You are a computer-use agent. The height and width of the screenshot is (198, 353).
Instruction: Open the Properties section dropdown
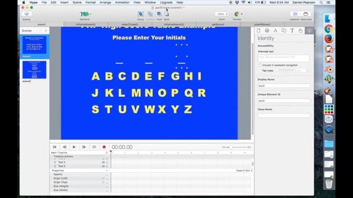tap(79, 170)
